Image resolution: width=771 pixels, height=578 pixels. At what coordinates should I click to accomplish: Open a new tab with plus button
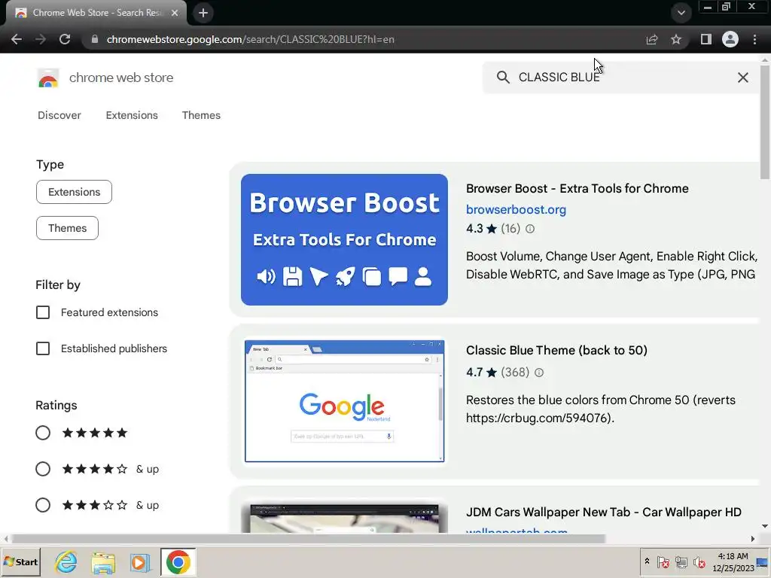203,13
